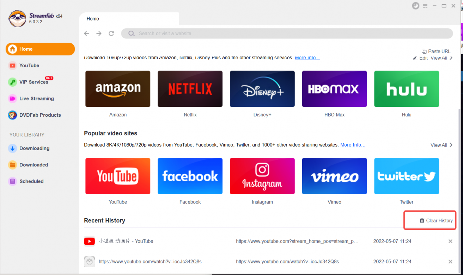Open the Amazon streaming service tile
This screenshot has width=463, height=275.
[x=118, y=89]
